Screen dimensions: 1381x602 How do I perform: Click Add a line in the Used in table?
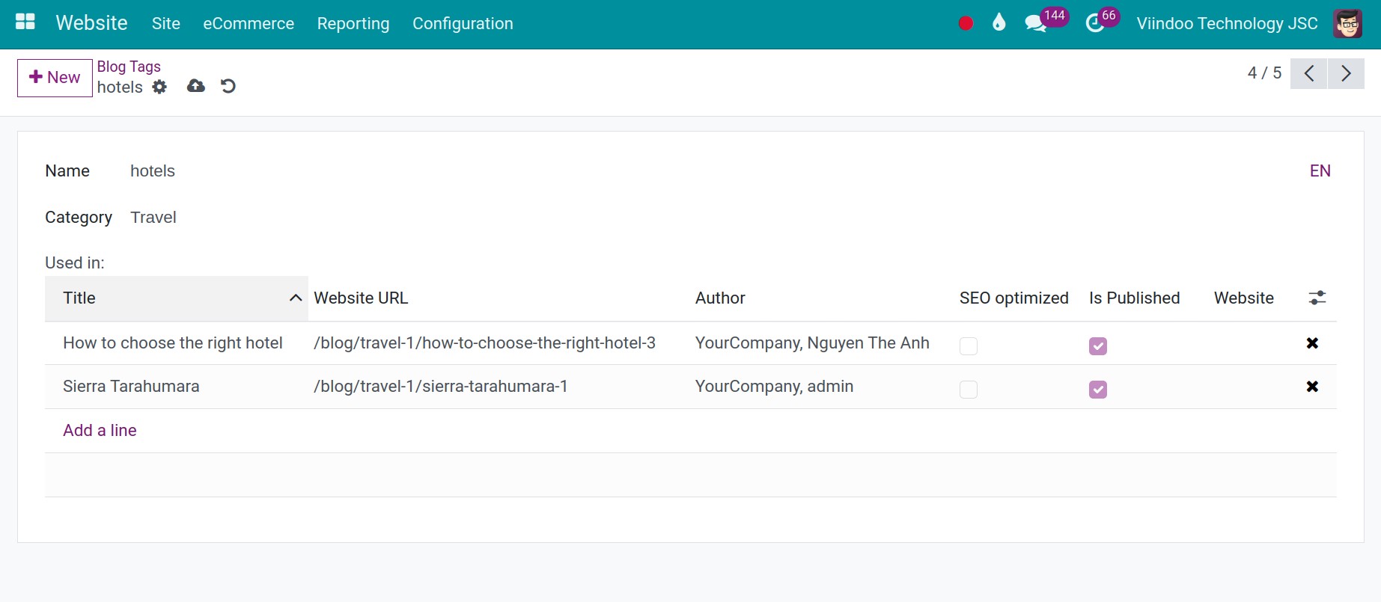[100, 430]
